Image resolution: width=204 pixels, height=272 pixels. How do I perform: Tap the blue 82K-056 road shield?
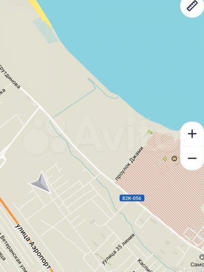pos(132,198)
